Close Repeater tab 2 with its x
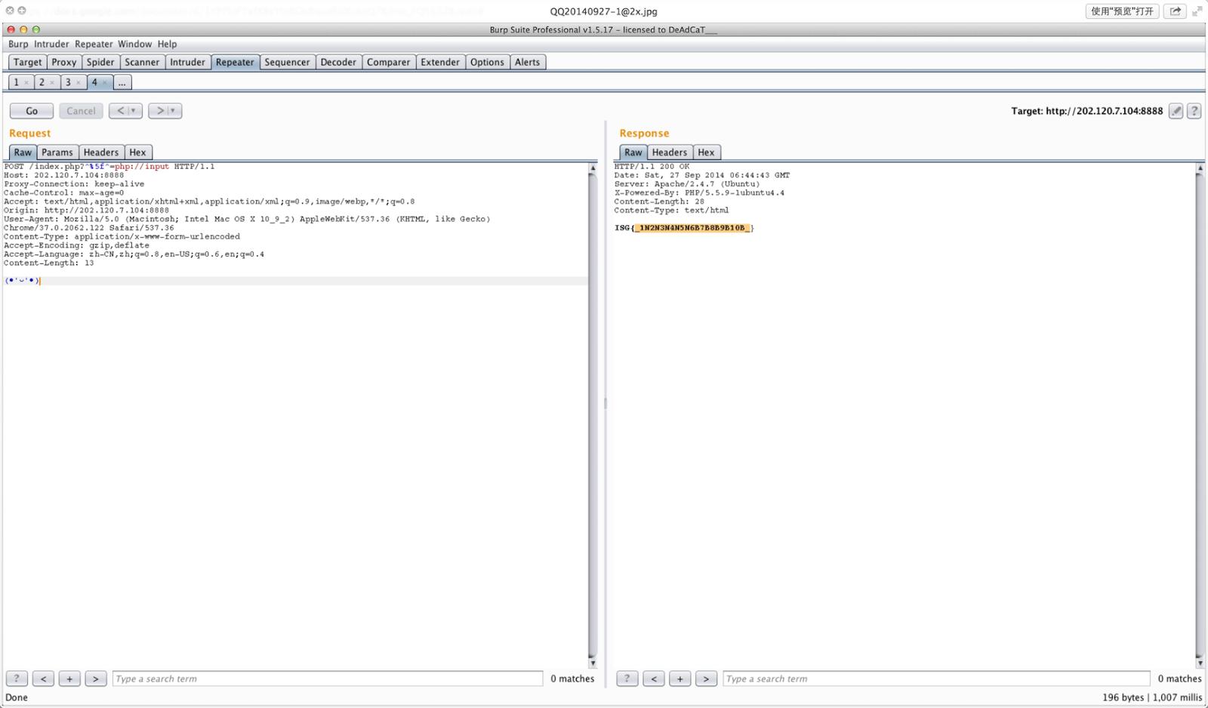Image resolution: width=1208 pixels, height=708 pixels. click(x=52, y=82)
